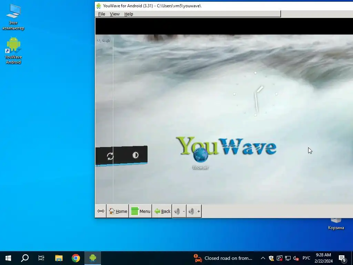Tap the Google search widget
This screenshot has width=353, height=265.
pyautogui.click(x=103, y=41)
